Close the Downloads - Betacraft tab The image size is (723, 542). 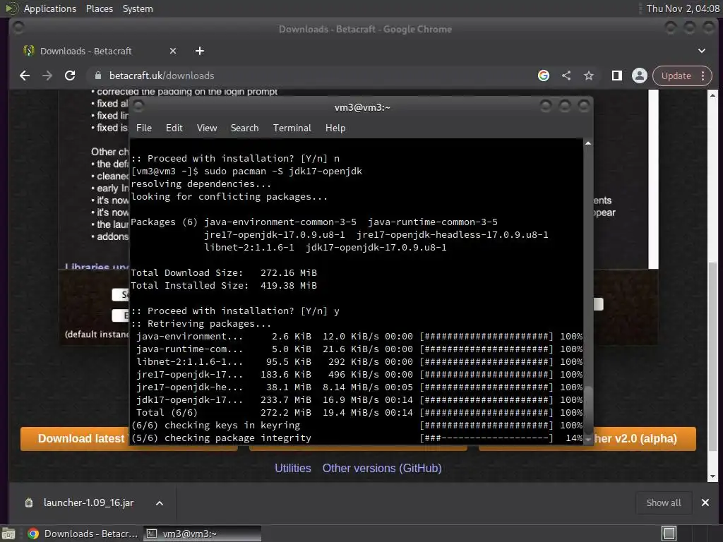pyautogui.click(x=173, y=51)
